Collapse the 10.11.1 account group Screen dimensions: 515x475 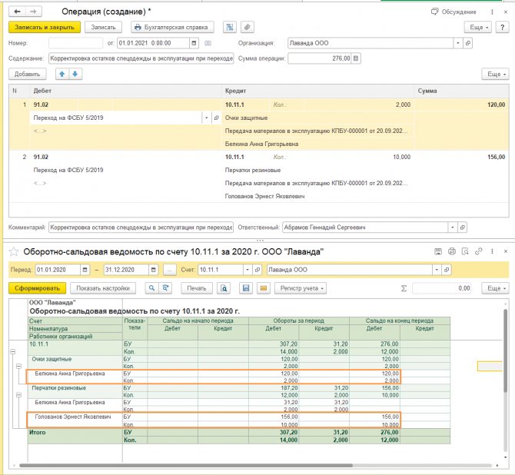coord(12,350)
